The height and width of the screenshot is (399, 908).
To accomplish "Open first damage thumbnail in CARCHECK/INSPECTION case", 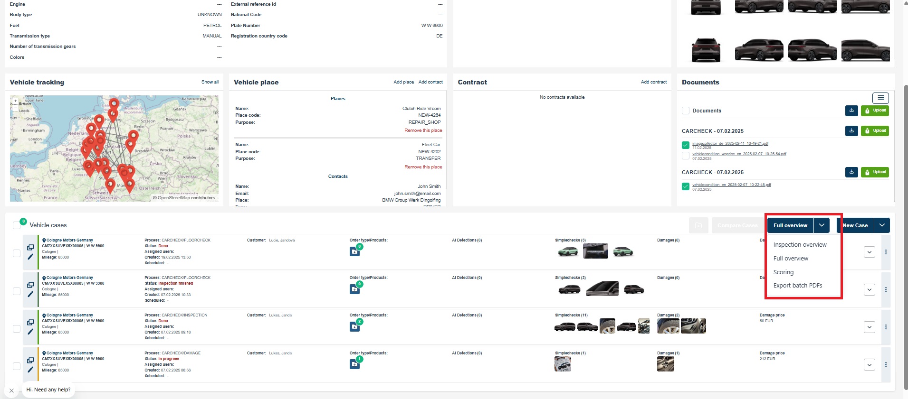I will pyautogui.click(x=668, y=326).
